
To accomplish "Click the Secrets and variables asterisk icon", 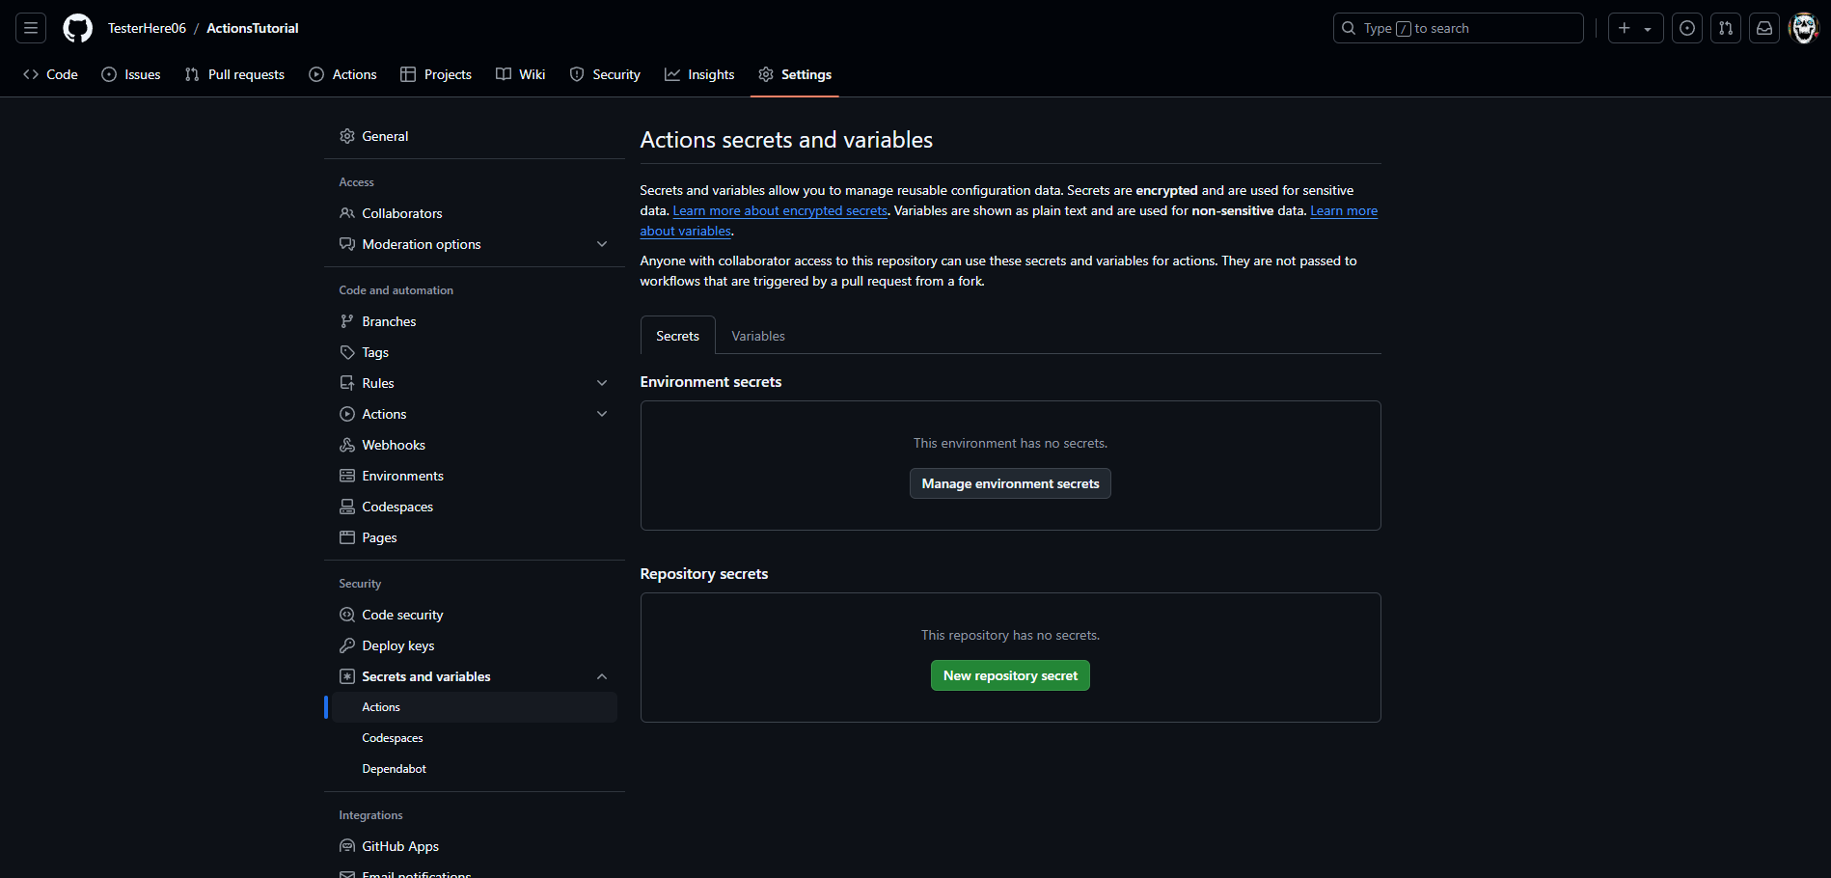I will (x=347, y=676).
